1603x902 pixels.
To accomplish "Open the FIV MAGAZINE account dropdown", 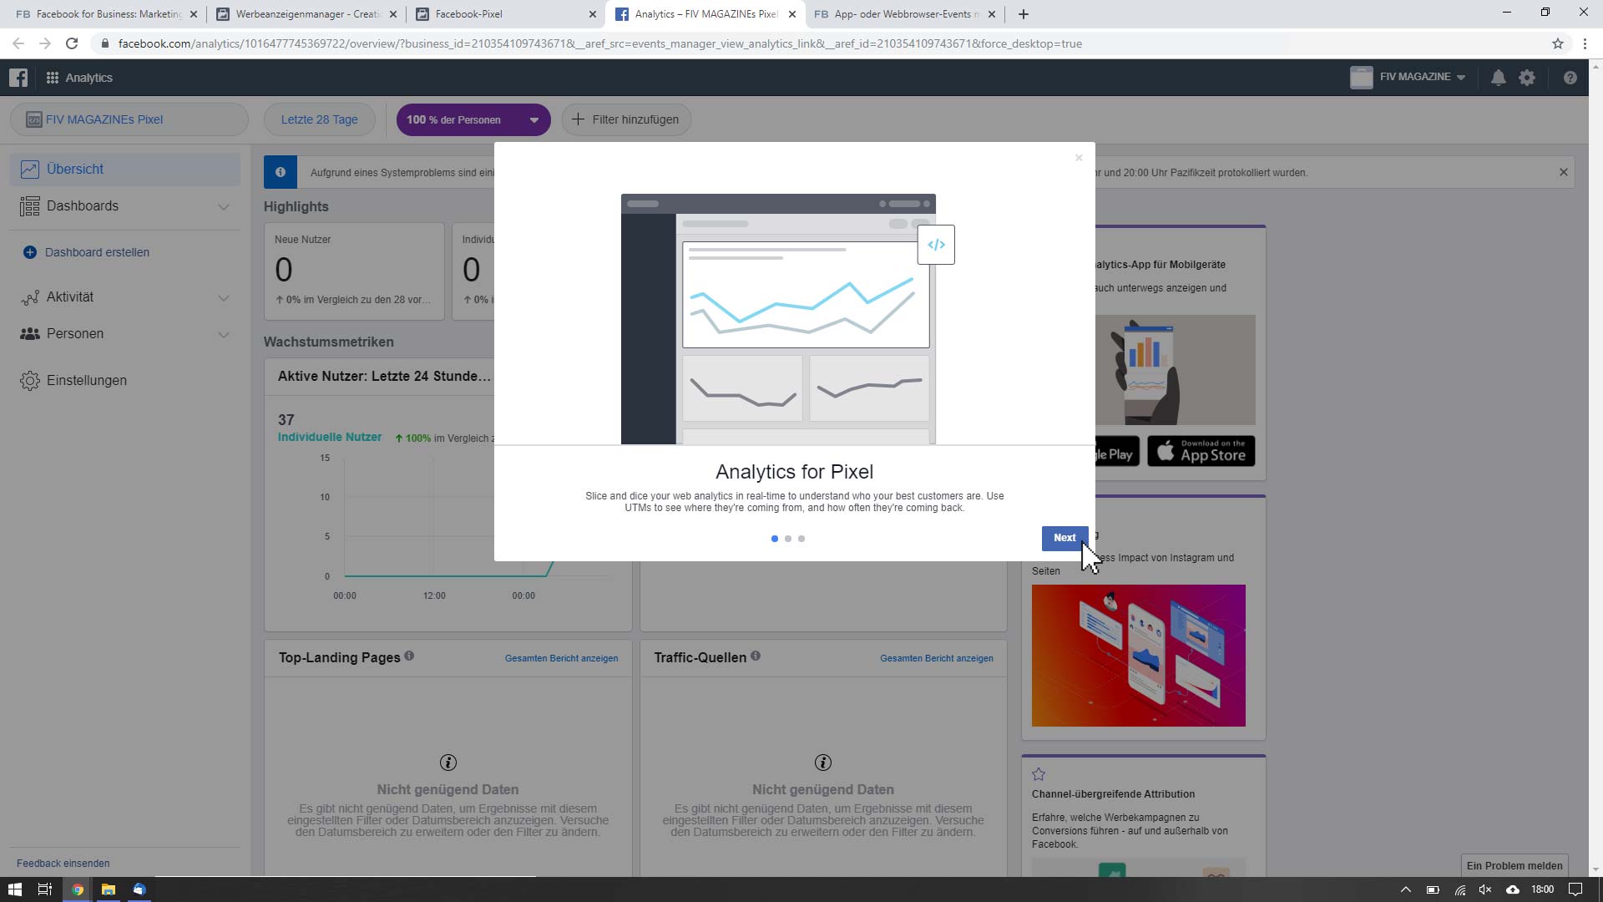I will click(1408, 77).
